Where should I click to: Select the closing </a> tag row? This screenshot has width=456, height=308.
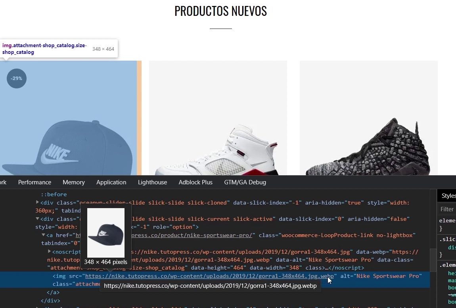coord(53,292)
